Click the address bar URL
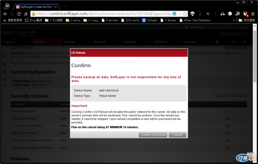This screenshot has width=258, height=164. coord(104,14)
